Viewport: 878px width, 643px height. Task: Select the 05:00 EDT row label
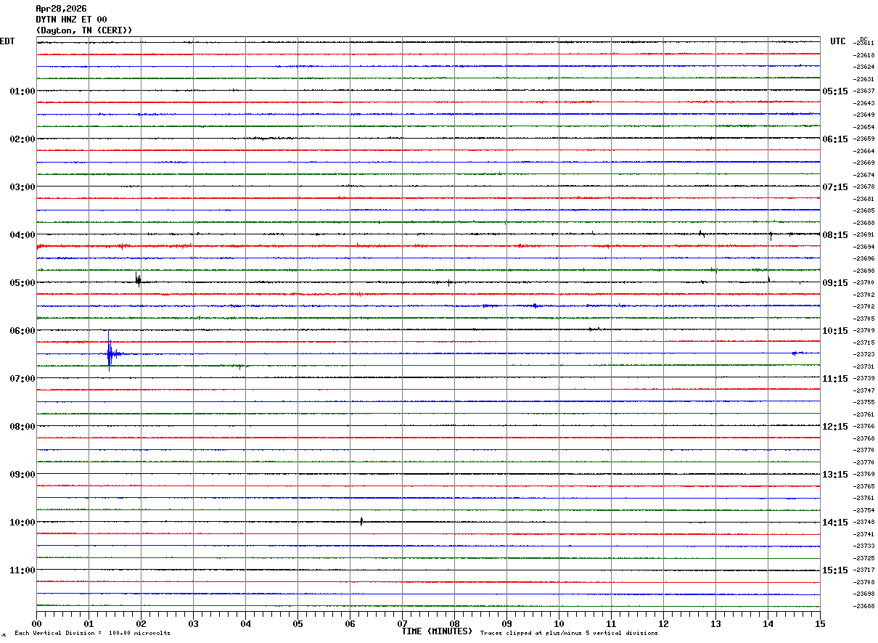coord(22,283)
